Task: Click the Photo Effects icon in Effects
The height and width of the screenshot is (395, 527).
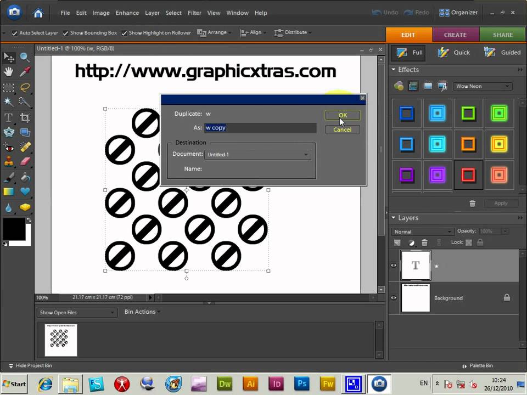Action: [428, 86]
